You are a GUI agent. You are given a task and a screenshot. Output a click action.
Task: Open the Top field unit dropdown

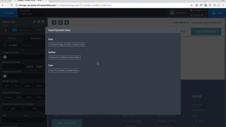42,120
